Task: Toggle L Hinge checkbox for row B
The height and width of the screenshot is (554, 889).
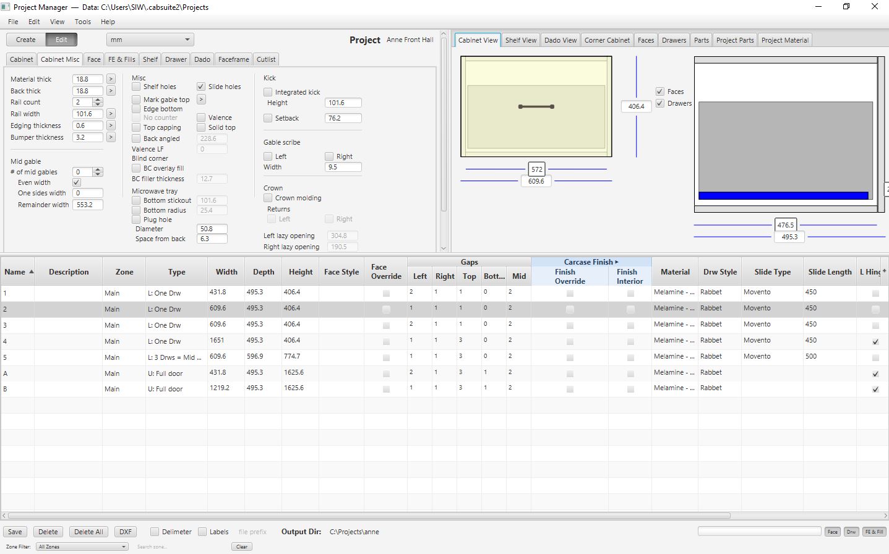Action: tap(875, 390)
